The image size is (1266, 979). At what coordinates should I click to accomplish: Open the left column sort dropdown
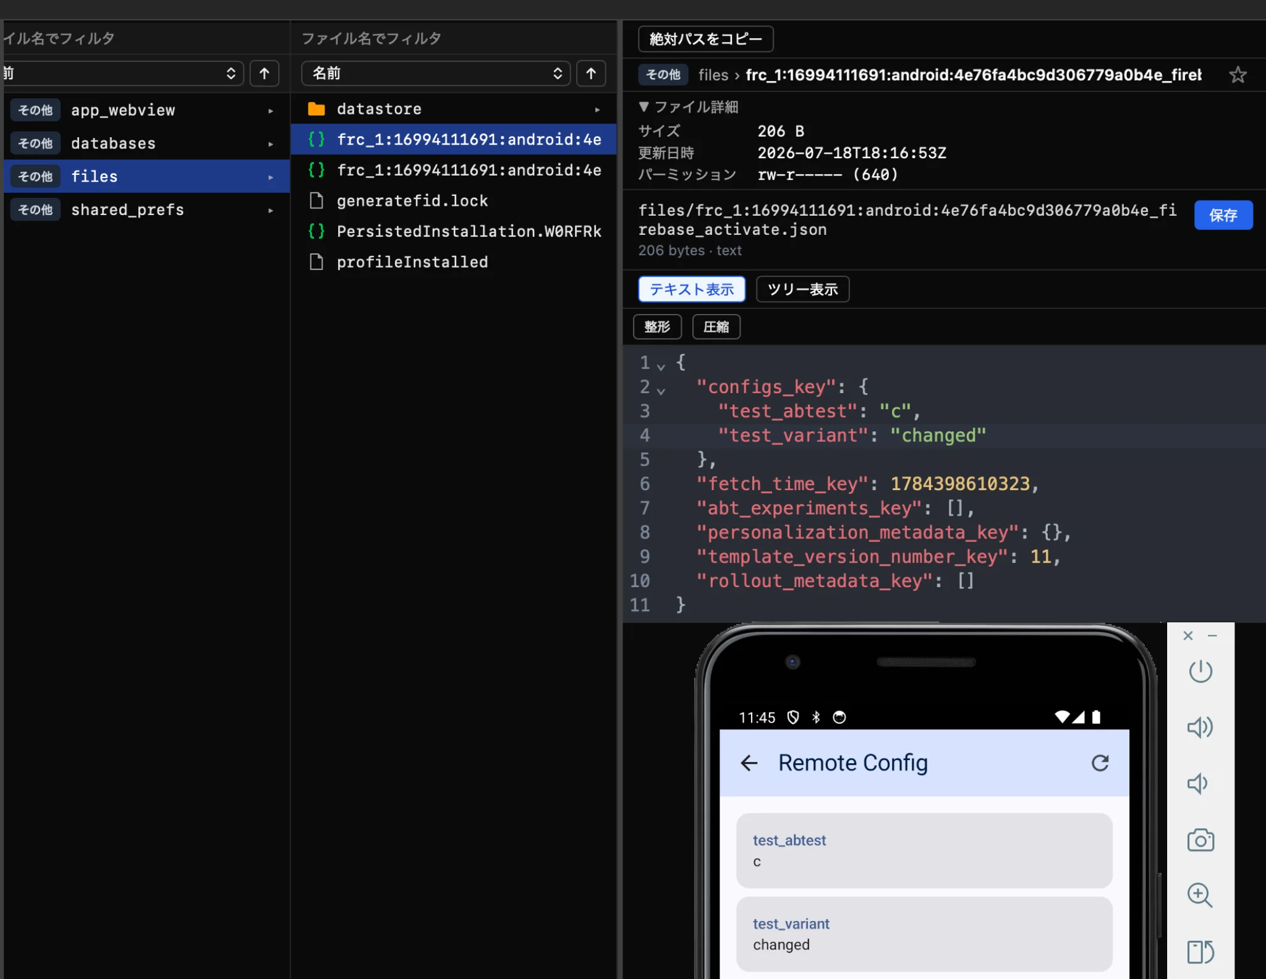[x=122, y=74]
